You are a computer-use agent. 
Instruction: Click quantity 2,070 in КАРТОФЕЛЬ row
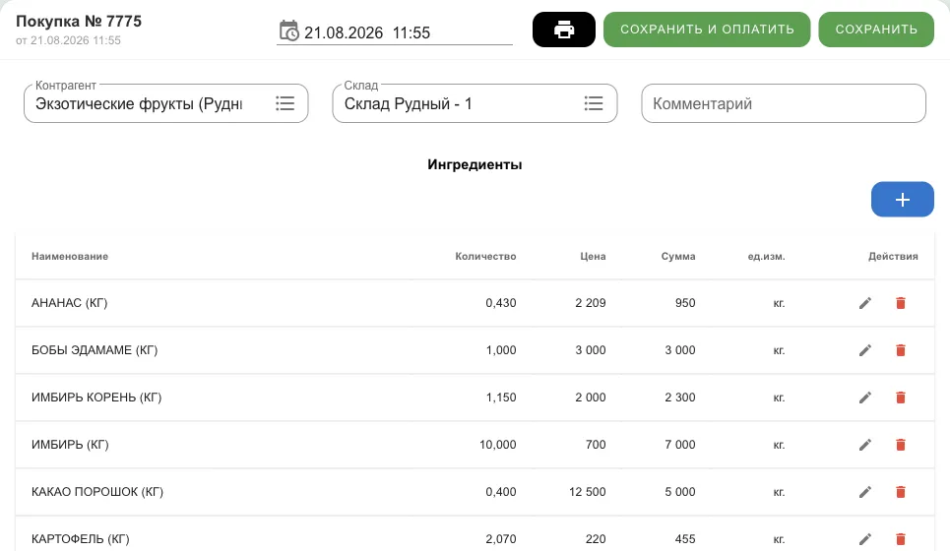click(500, 539)
